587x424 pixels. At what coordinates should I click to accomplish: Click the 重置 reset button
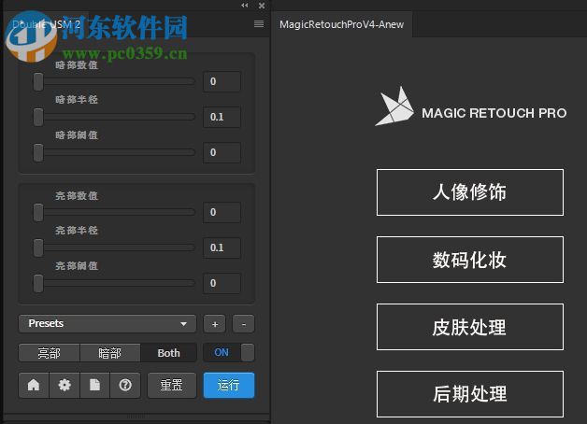click(171, 385)
